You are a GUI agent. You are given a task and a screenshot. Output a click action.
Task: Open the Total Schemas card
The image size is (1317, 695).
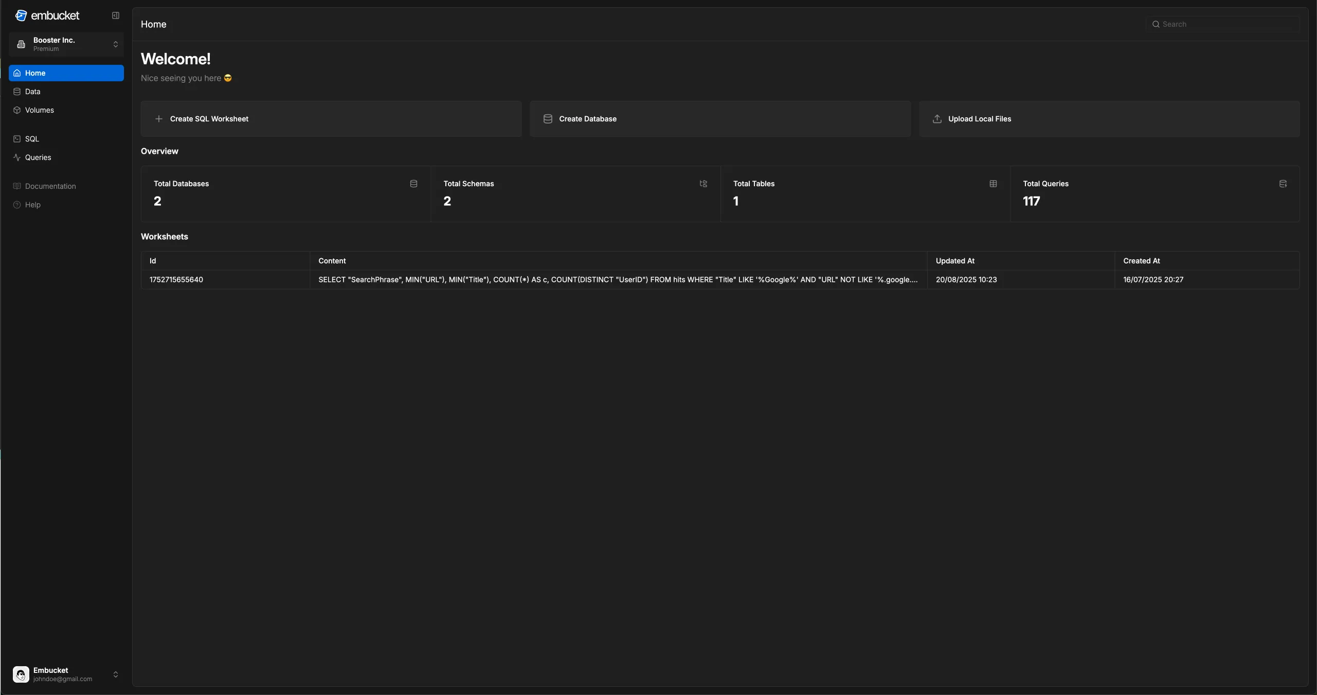click(x=575, y=194)
